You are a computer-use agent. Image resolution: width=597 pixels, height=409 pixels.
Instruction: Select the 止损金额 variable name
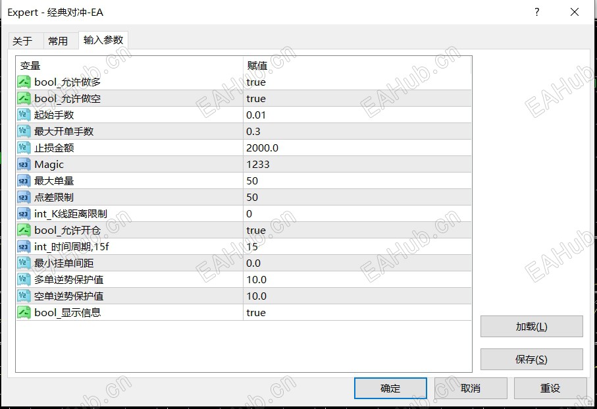pos(54,148)
